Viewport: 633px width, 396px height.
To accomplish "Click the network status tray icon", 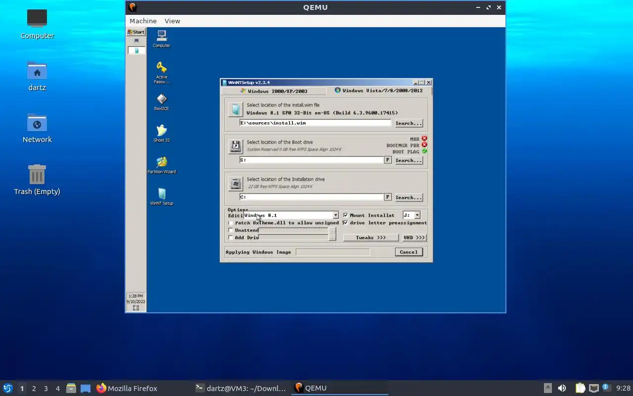I will coord(594,388).
